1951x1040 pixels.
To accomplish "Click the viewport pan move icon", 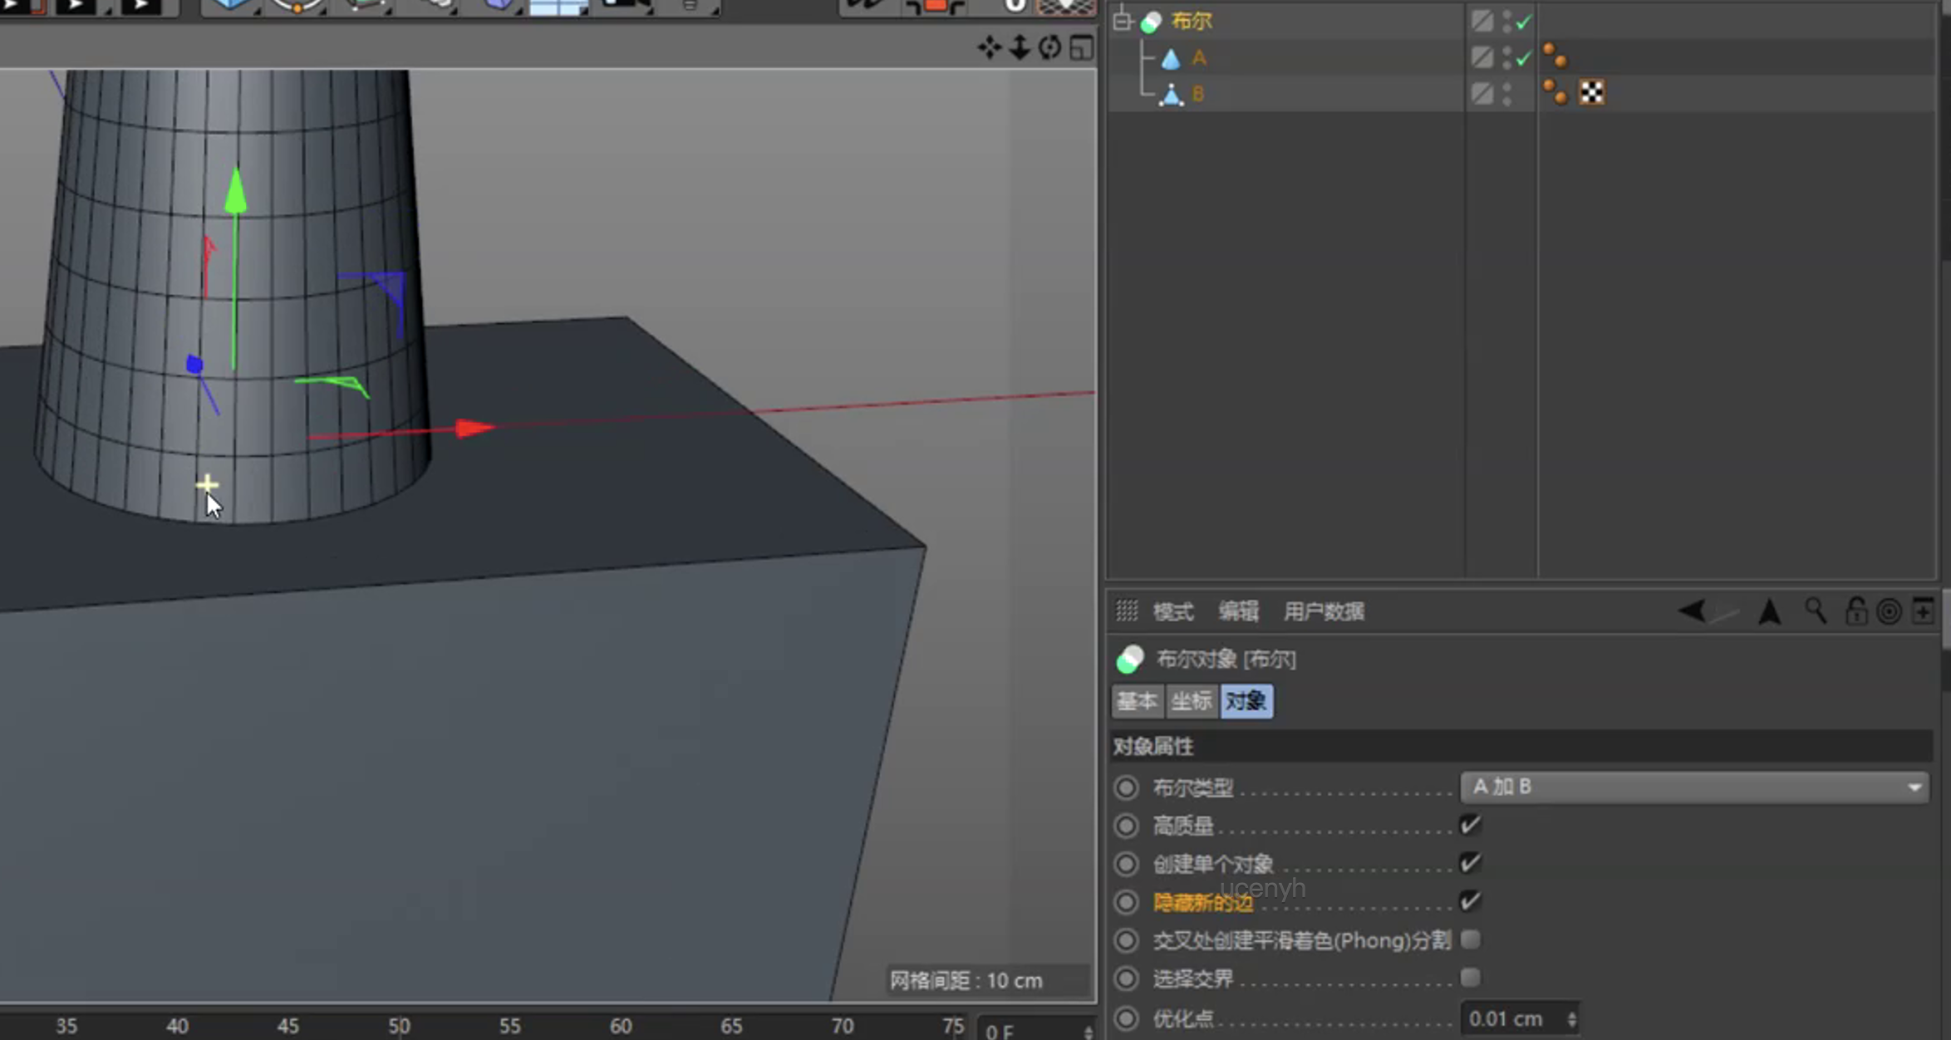I will (989, 48).
